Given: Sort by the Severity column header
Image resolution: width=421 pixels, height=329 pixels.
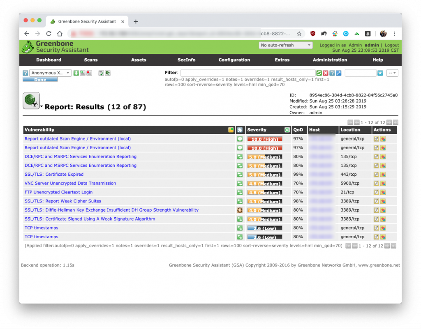Looking at the screenshot, I should coord(257,130).
